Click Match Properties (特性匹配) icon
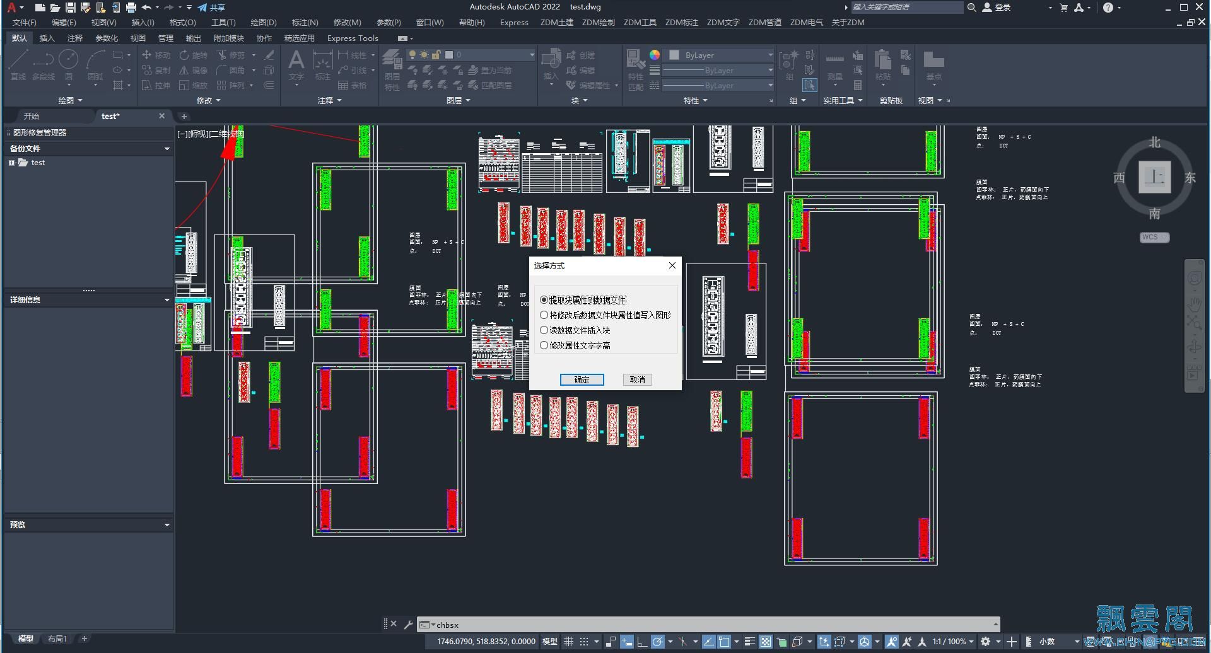 (636, 69)
